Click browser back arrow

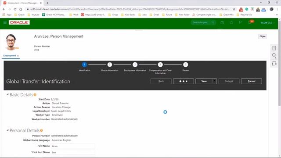coord(4,9)
